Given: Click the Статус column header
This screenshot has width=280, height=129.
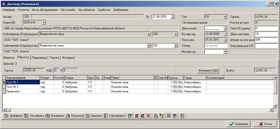Looking at the screenshot, I should pos(47,78).
